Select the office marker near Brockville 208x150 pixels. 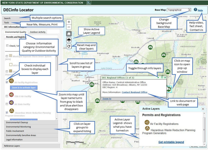pos(150,47)
